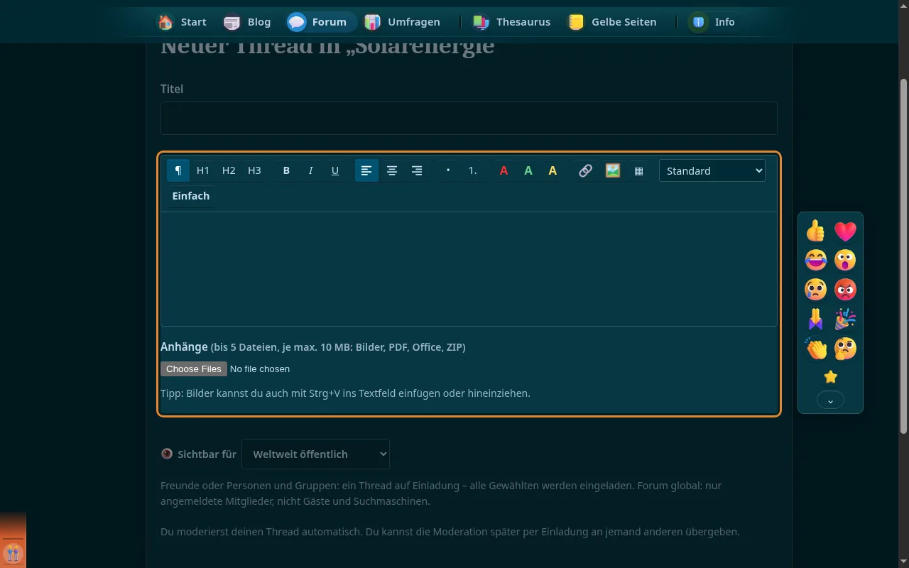
Task: Insert the party popper emoji
Action: [x=845, y=319]
